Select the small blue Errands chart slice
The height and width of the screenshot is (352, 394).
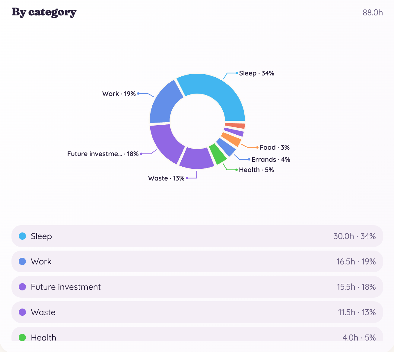226,147
